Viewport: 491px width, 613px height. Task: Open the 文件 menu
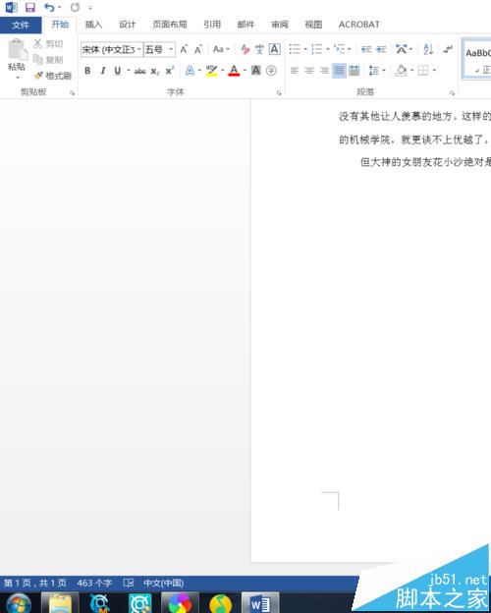pos(21,25)
